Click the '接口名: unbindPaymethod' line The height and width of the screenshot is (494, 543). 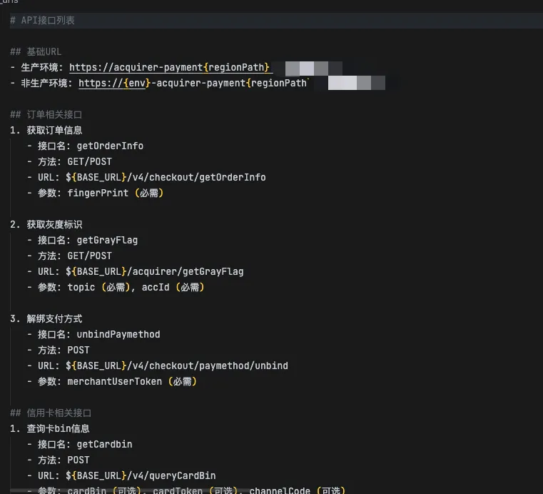(x=94, y=334)
